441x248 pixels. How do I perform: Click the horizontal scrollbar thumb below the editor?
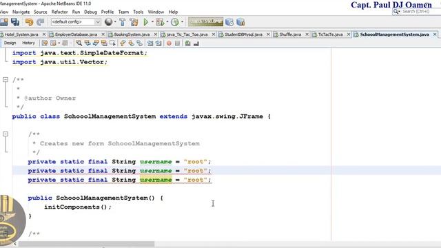[x=86, y=244]
